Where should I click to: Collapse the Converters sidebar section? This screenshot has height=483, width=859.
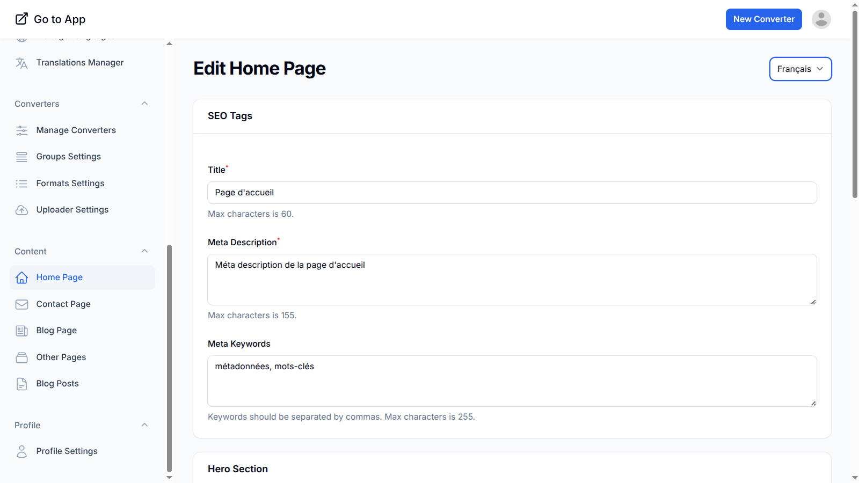point(144,104)
